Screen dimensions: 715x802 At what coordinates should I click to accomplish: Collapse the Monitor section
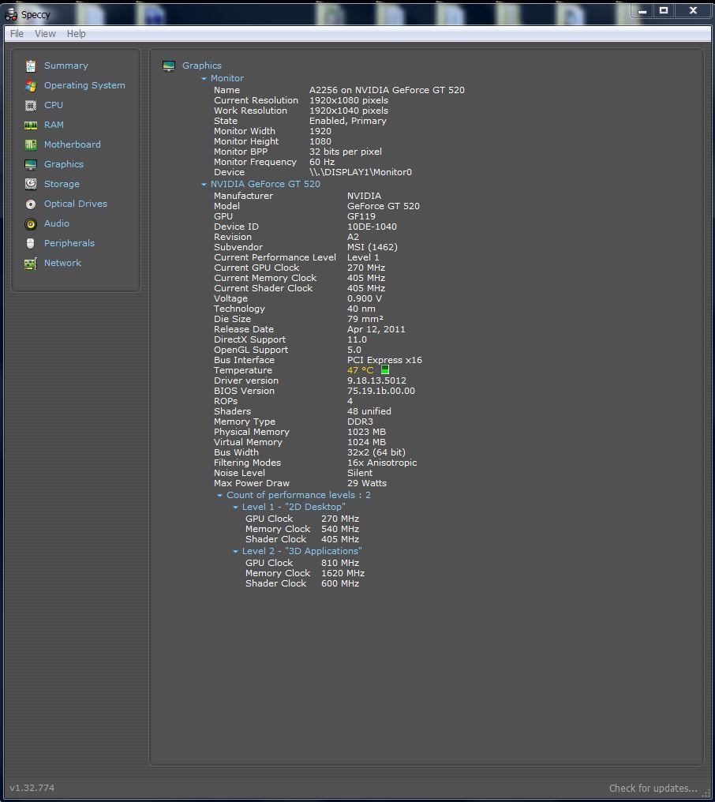tap(204, 79)
